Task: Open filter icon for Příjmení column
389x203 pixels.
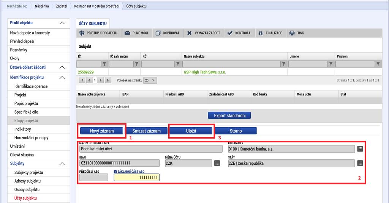Action: pos(378,64)
